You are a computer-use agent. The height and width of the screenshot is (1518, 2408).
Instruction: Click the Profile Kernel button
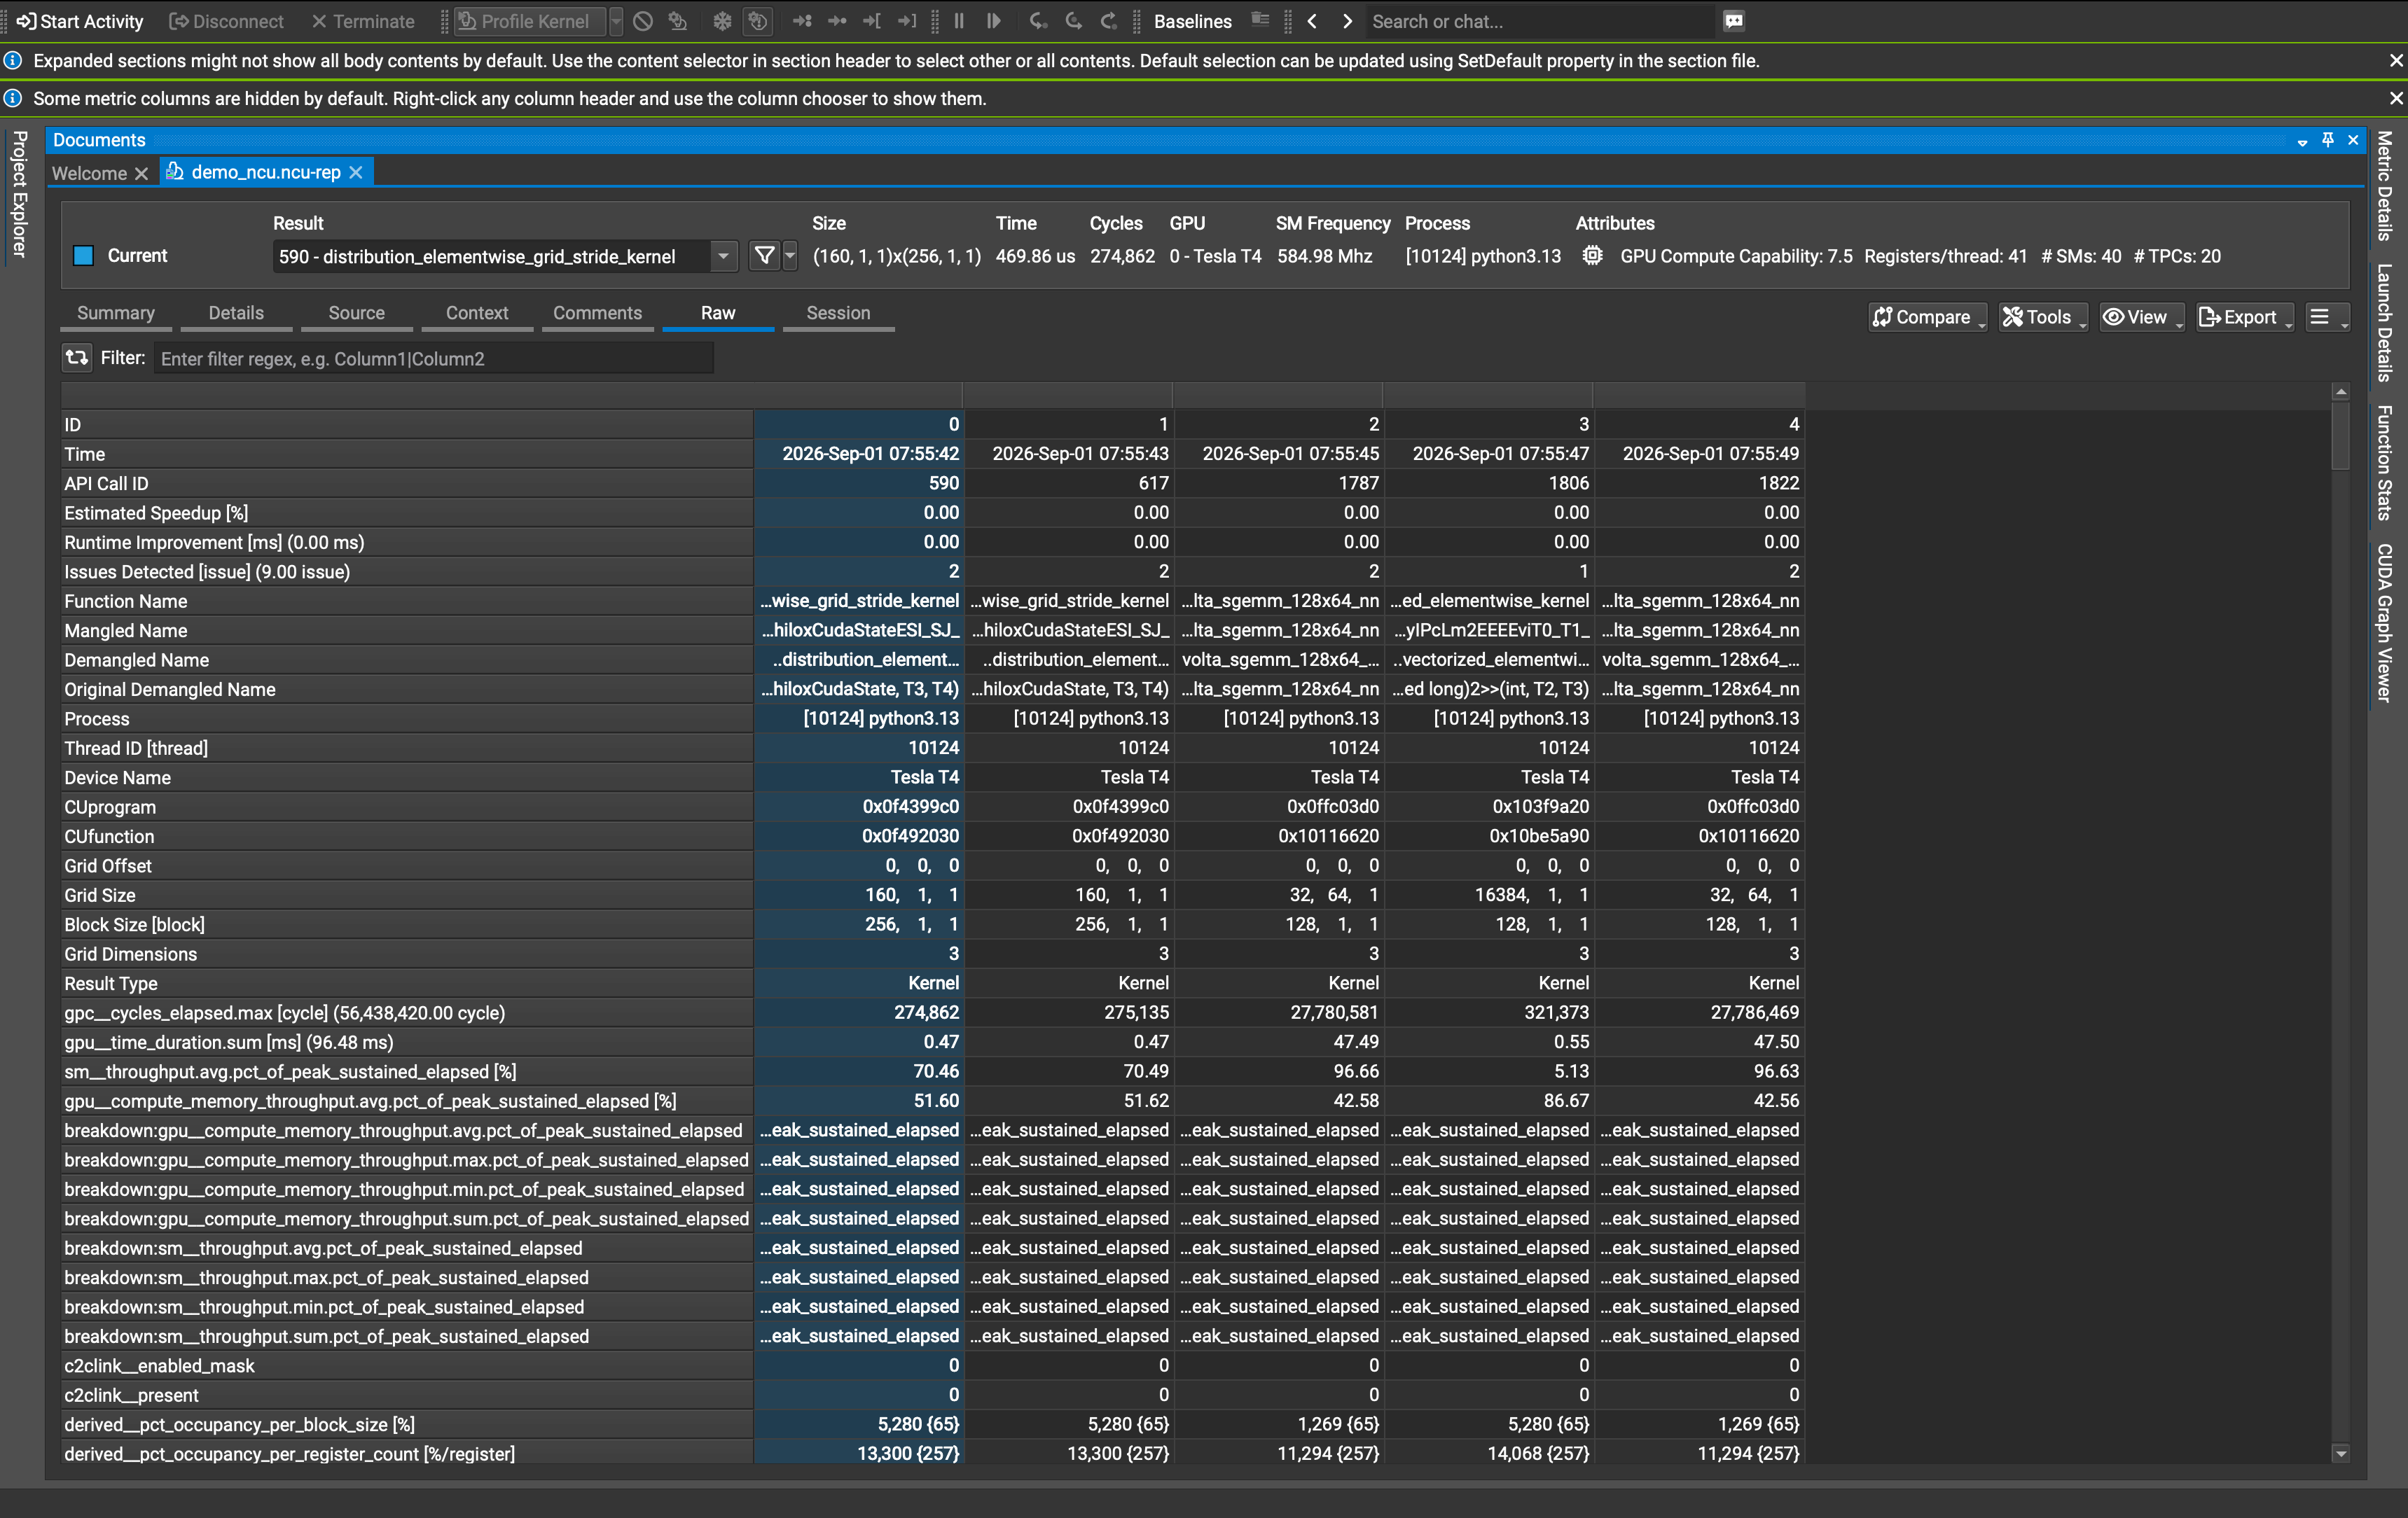pos(531,21)
